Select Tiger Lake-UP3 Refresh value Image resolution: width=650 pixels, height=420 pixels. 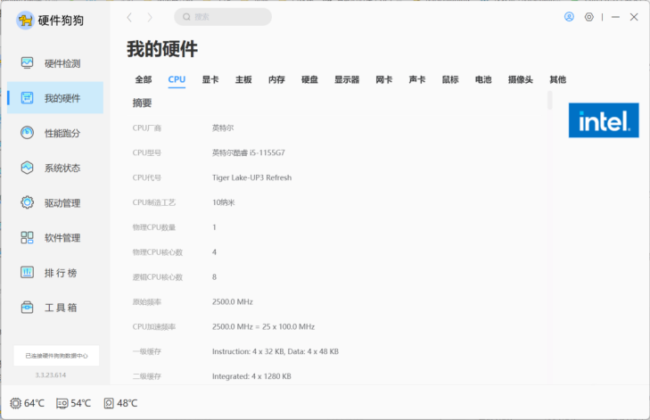point(252,177)
